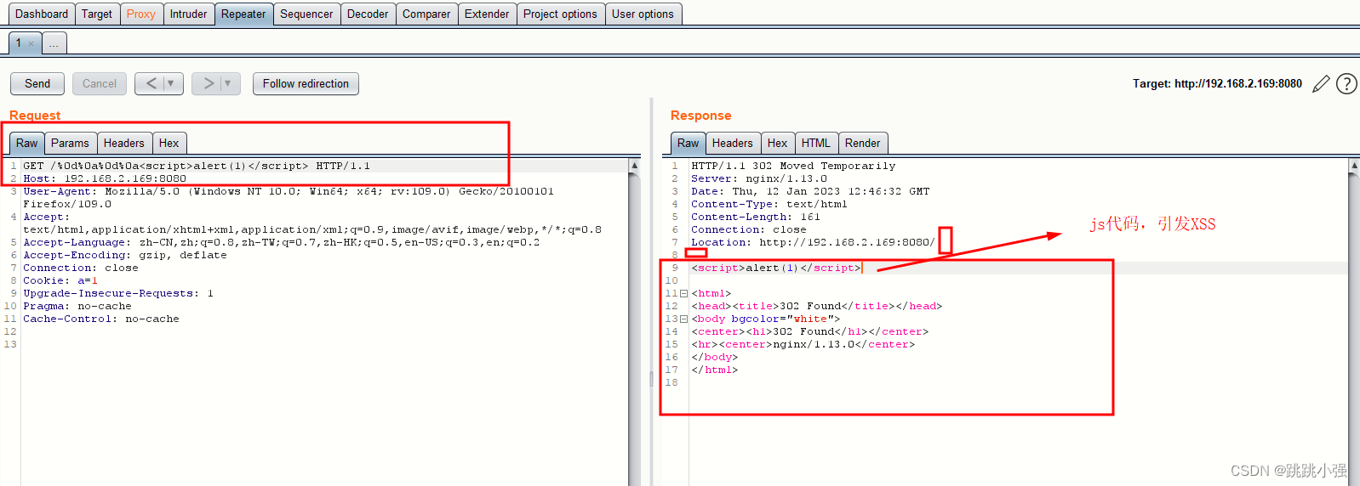Image resolution: width=1360 pixels, height=486 pixels.
Task: Switch to the Proxy tab
Action: 141,14
